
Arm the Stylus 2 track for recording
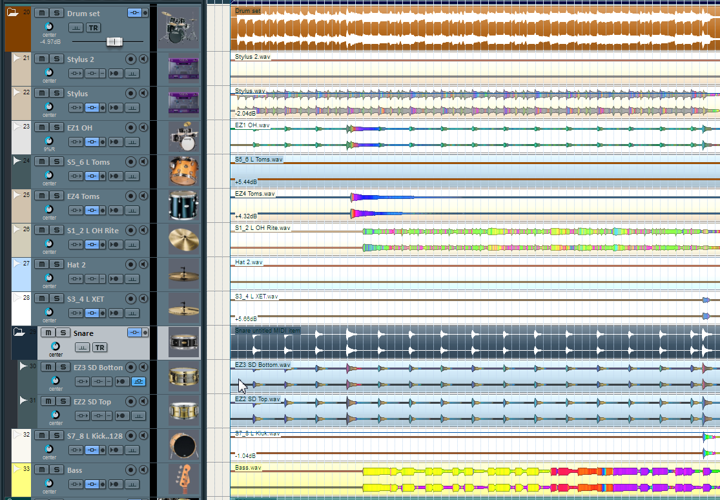pos(131,59)
